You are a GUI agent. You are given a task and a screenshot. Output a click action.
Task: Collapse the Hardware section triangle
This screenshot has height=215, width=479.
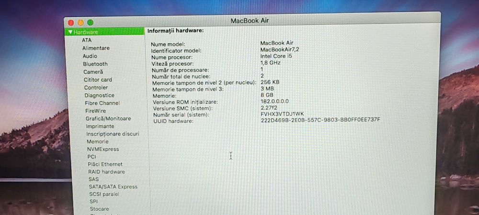70,32
